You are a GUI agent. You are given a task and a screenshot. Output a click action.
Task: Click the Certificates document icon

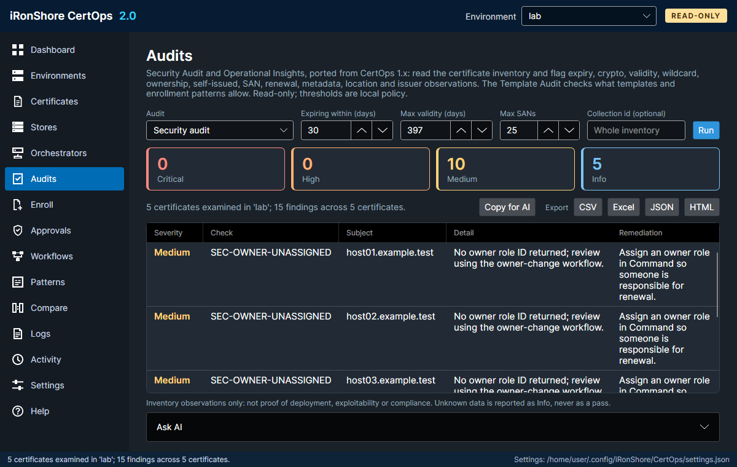[18, 101]
